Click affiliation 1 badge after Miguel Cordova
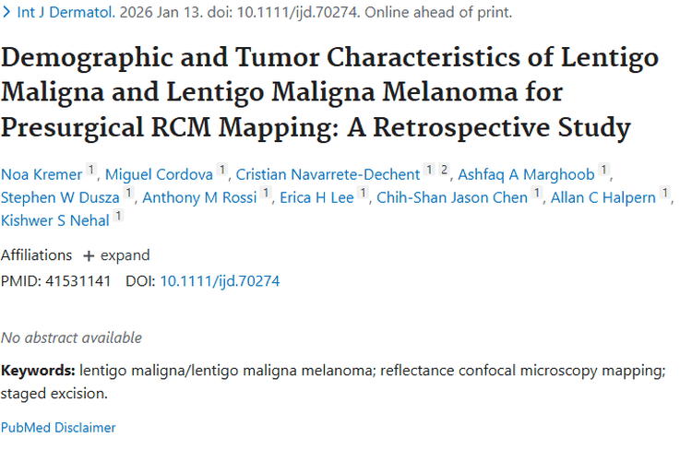The height and width of the screenshot is (461, 692). pyautogui.click(x=221, y=171)
